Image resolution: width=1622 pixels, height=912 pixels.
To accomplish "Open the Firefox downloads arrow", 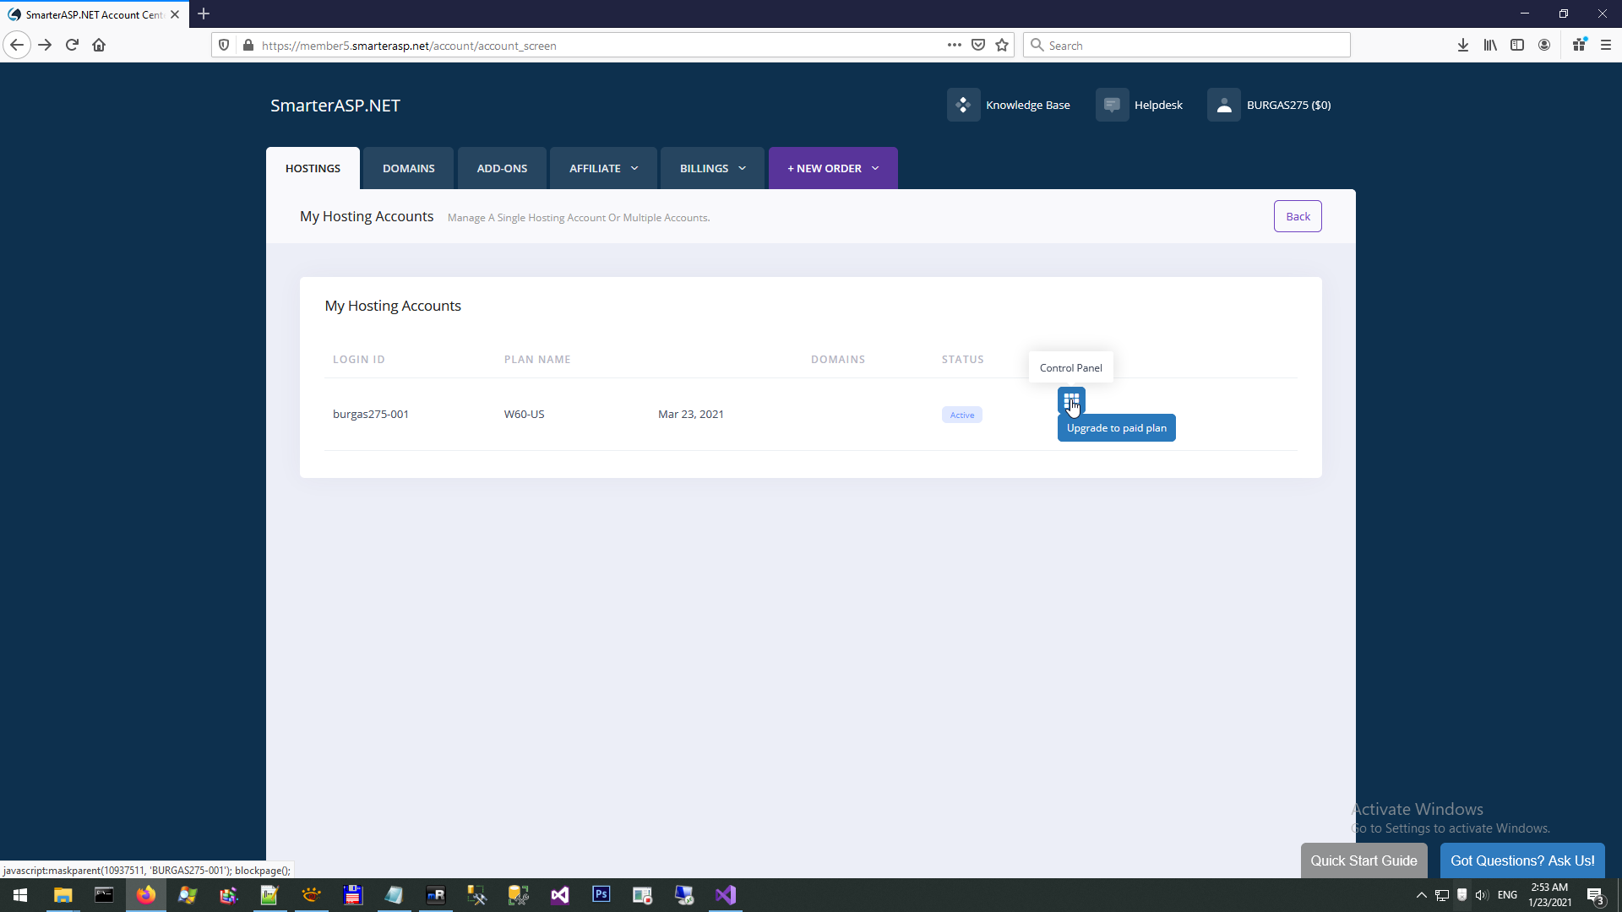I will pos(1462,46).
